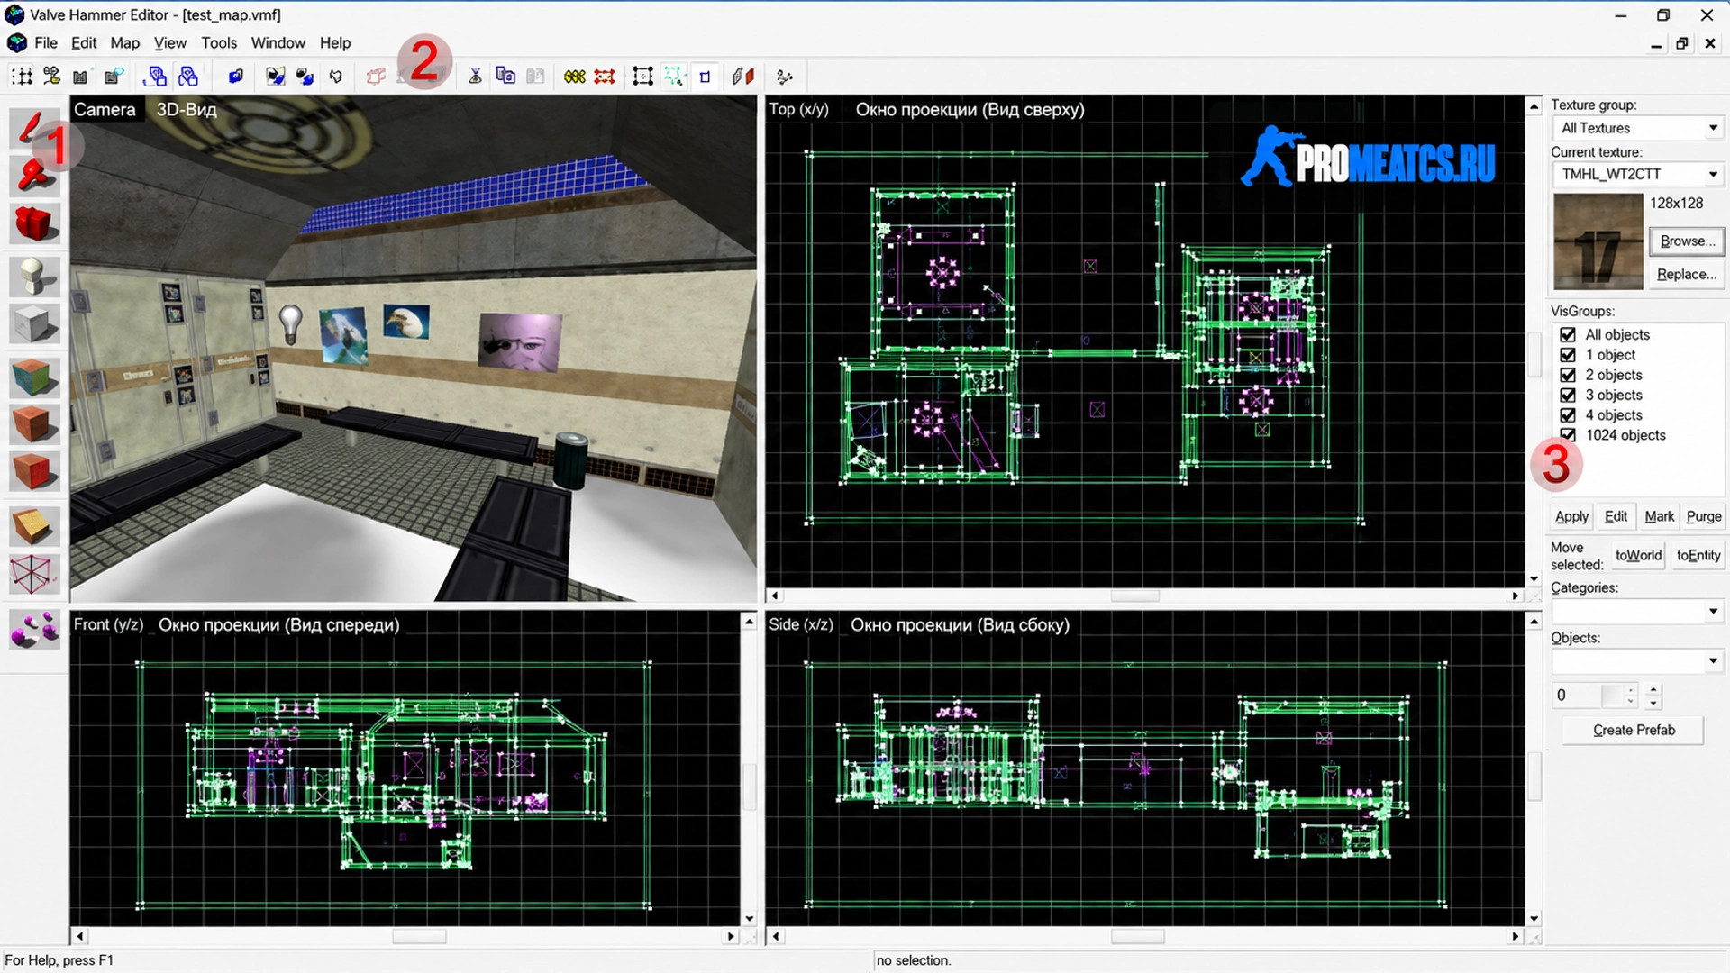
Task: Open the Texture group dropdown
Action: tap(1637, 128)
